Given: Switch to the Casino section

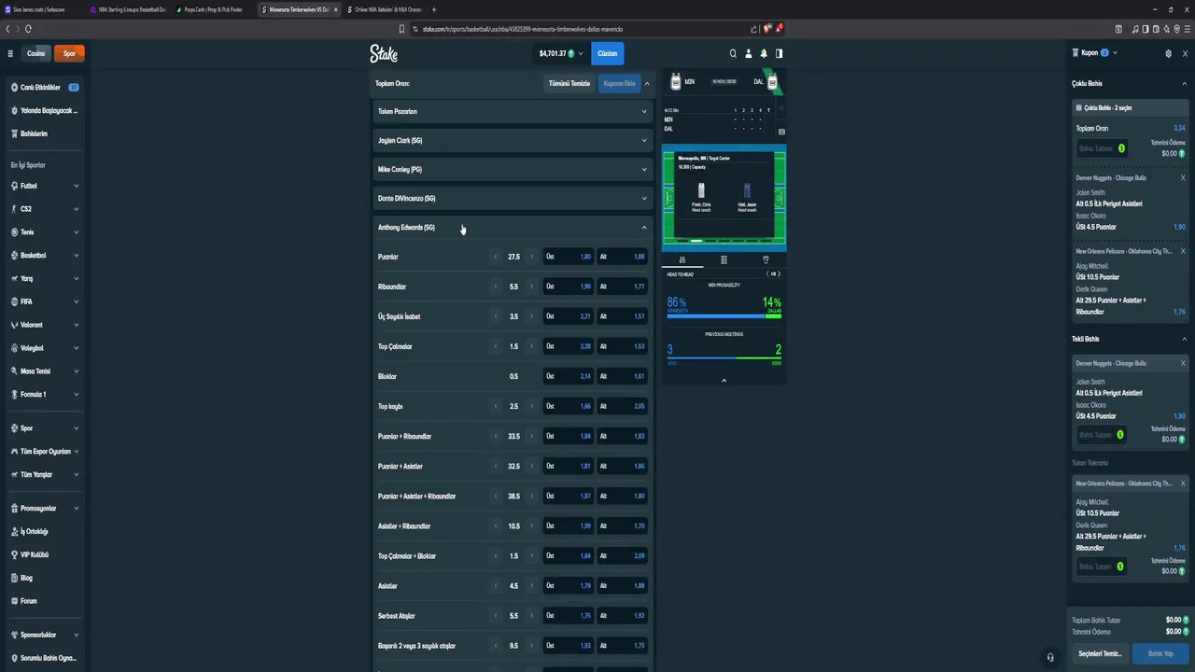Looking at the screenshot, I should [35, 53].
